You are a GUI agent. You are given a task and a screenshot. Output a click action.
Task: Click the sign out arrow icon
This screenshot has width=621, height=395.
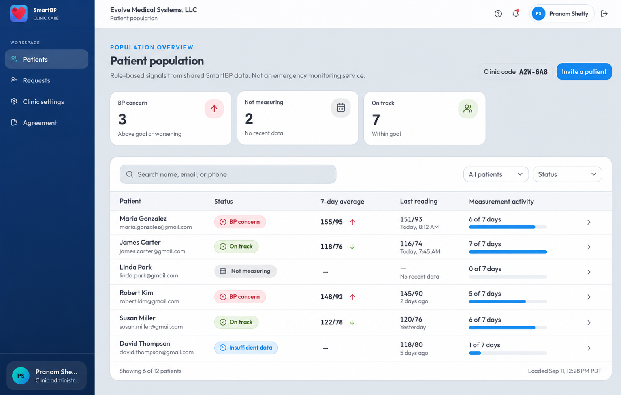(604, 14)
